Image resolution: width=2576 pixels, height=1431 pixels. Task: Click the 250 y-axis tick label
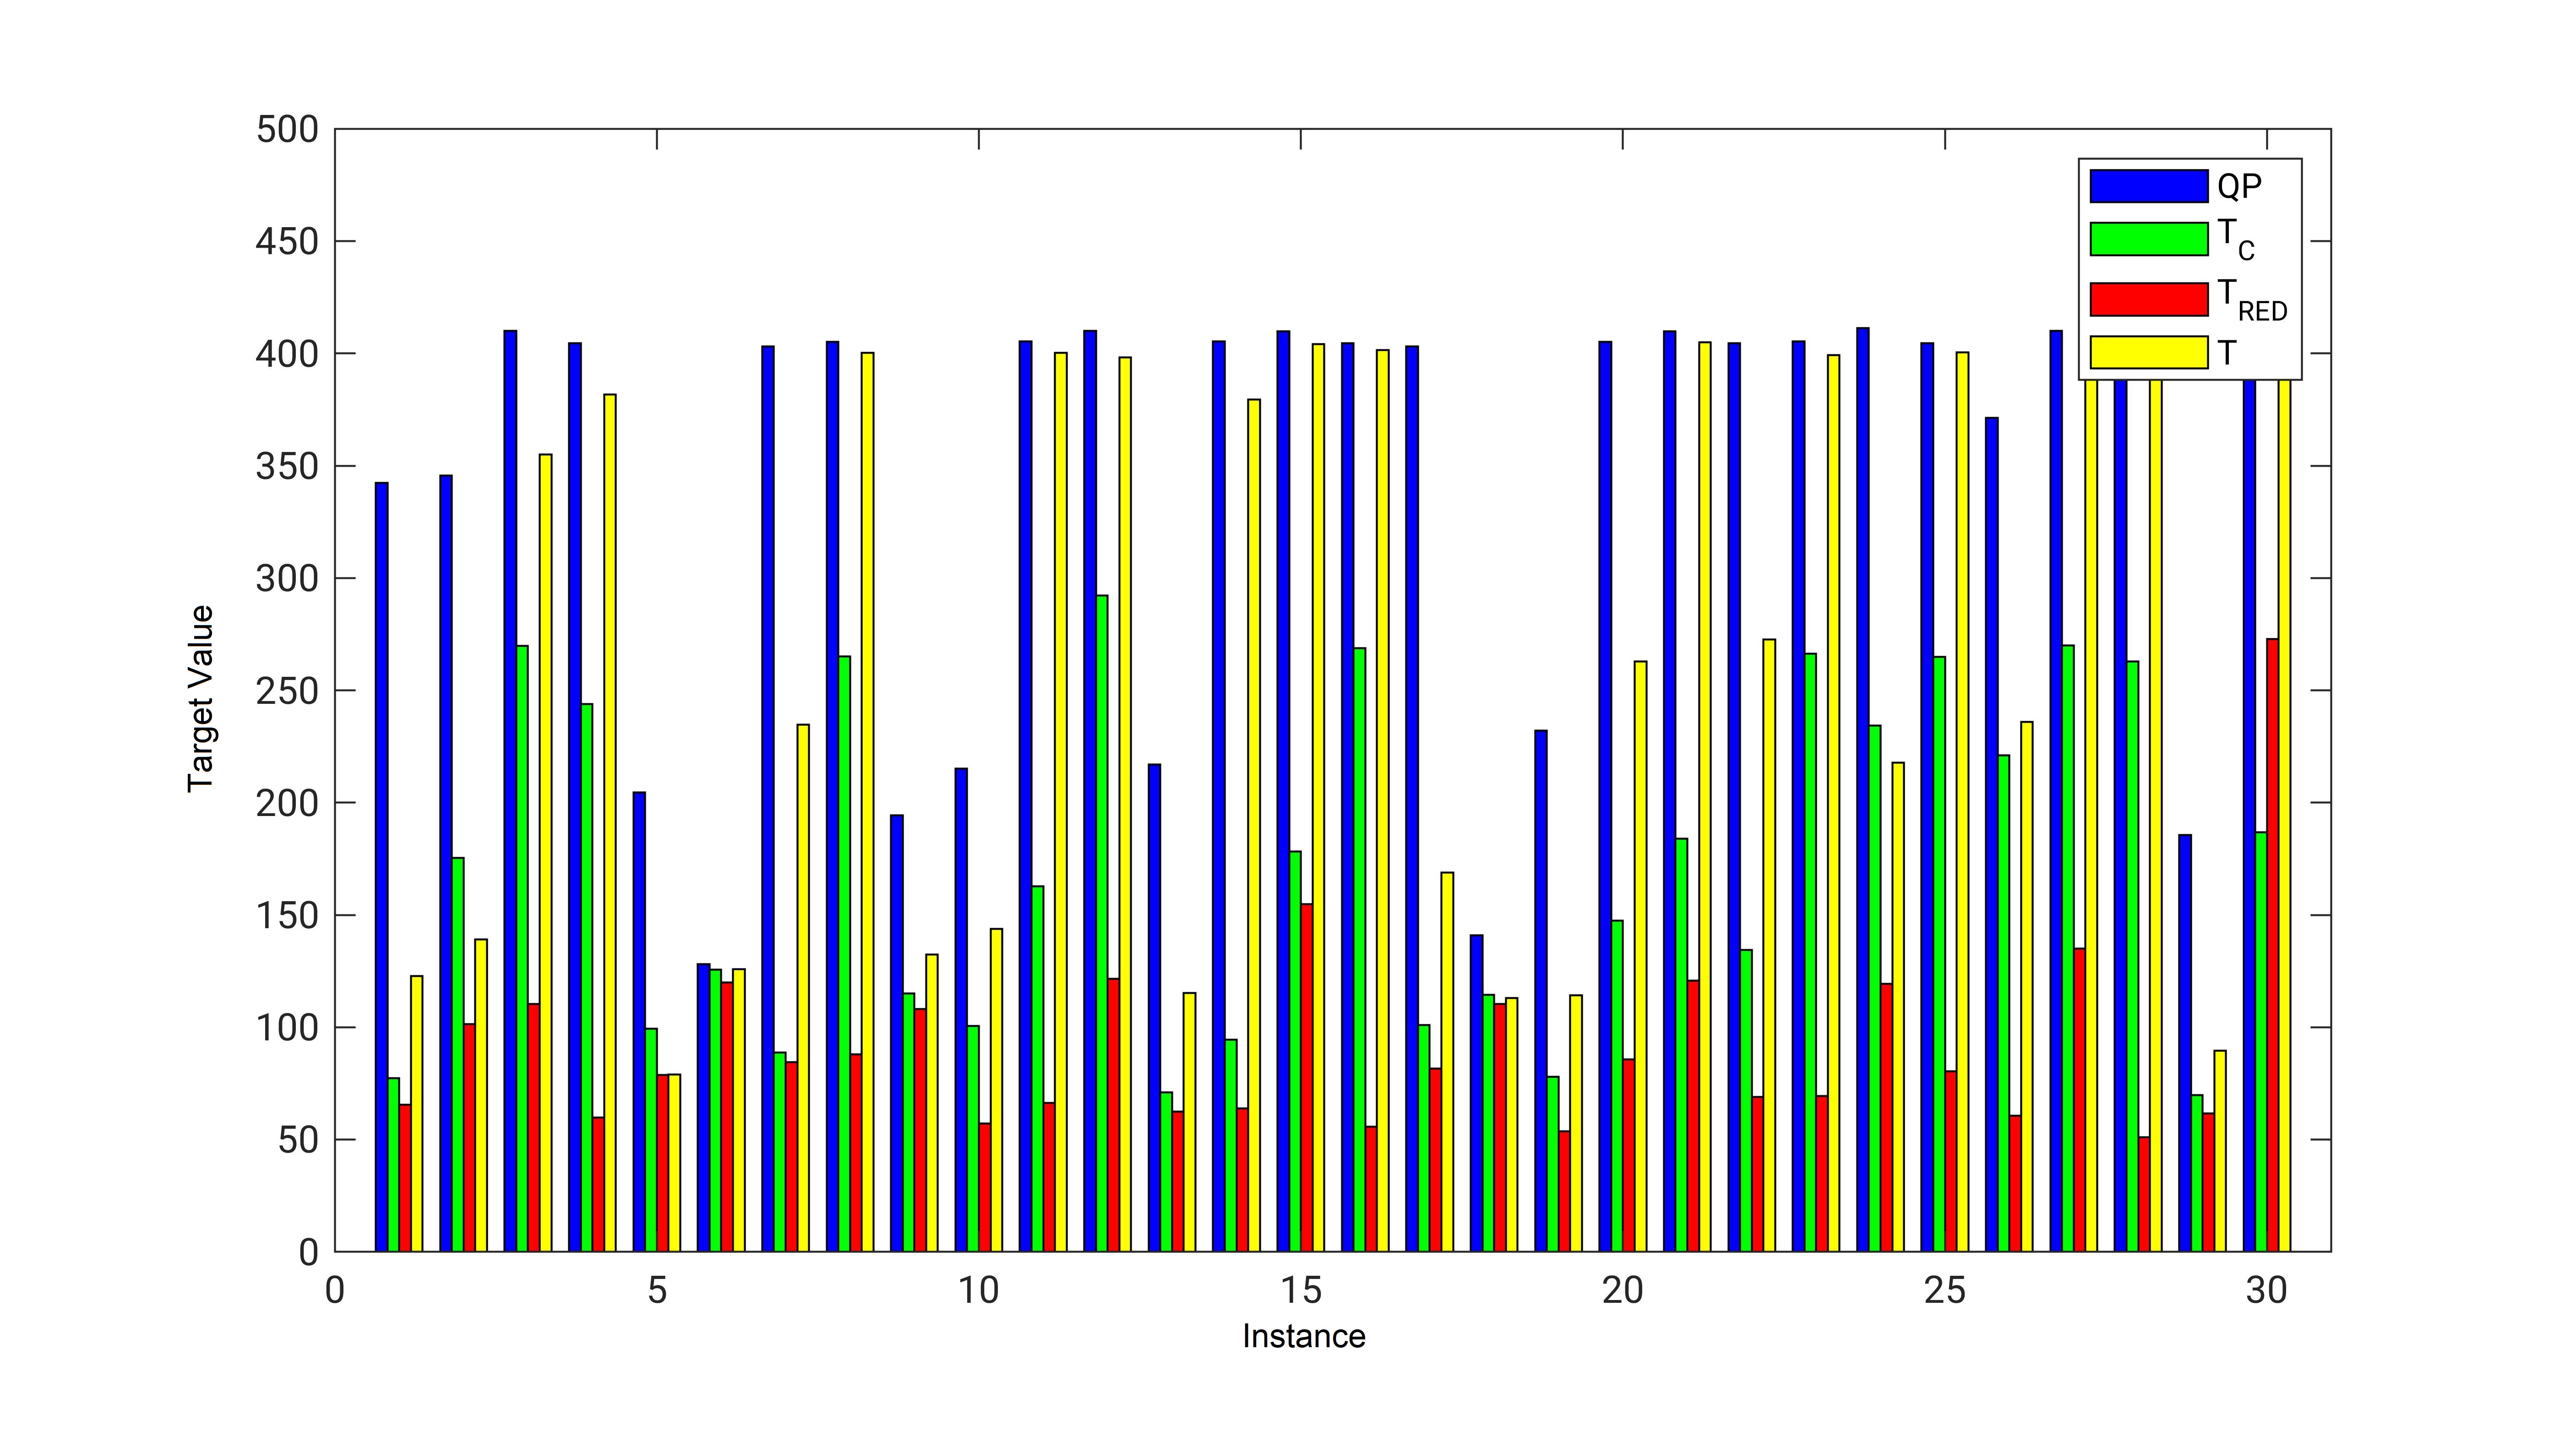(286, 691)
